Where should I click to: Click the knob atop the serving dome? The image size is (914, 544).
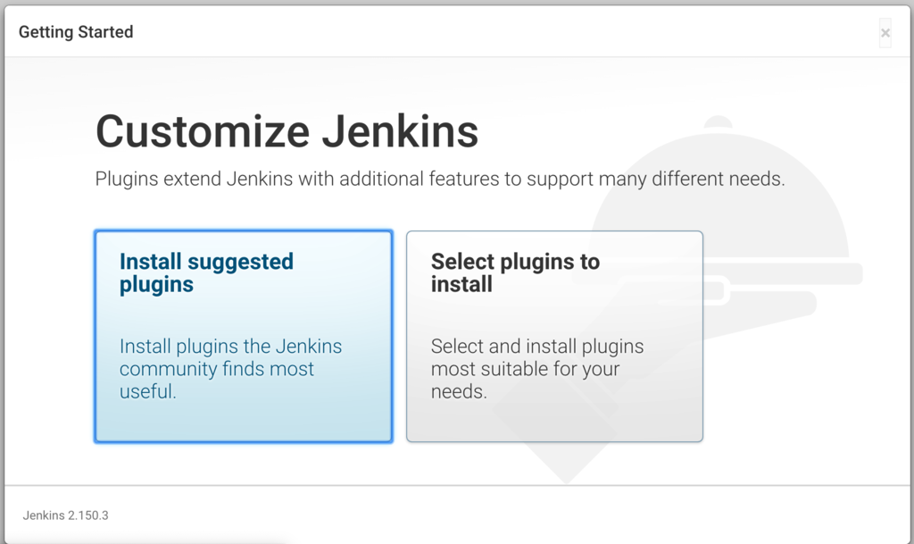(x=719, y=121)
